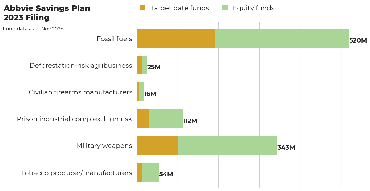Viewport: 370px width, 191px height.
Task: Click the Equity funds legend swatch
Action: coord(225,8)
